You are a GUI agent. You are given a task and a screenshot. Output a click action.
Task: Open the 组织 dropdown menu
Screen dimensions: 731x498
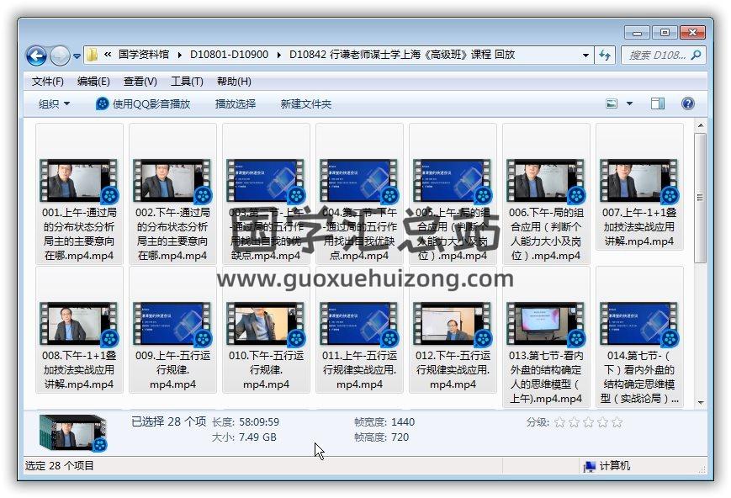[x=55, y=103]
